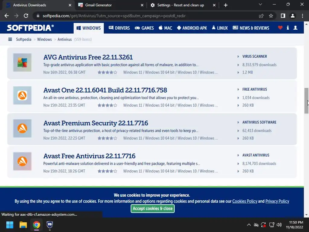Toggle the browser side panel icon
Image resolution: width=309 pixels, height=232 pixels.
point(283,16)
